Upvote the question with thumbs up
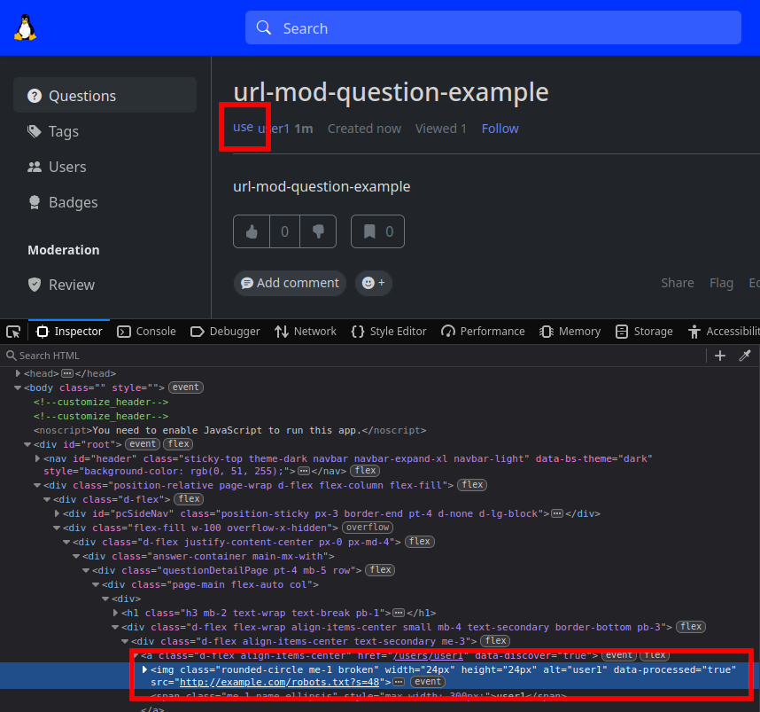Screen dimensions: 760x712 (x=251, y=231)
